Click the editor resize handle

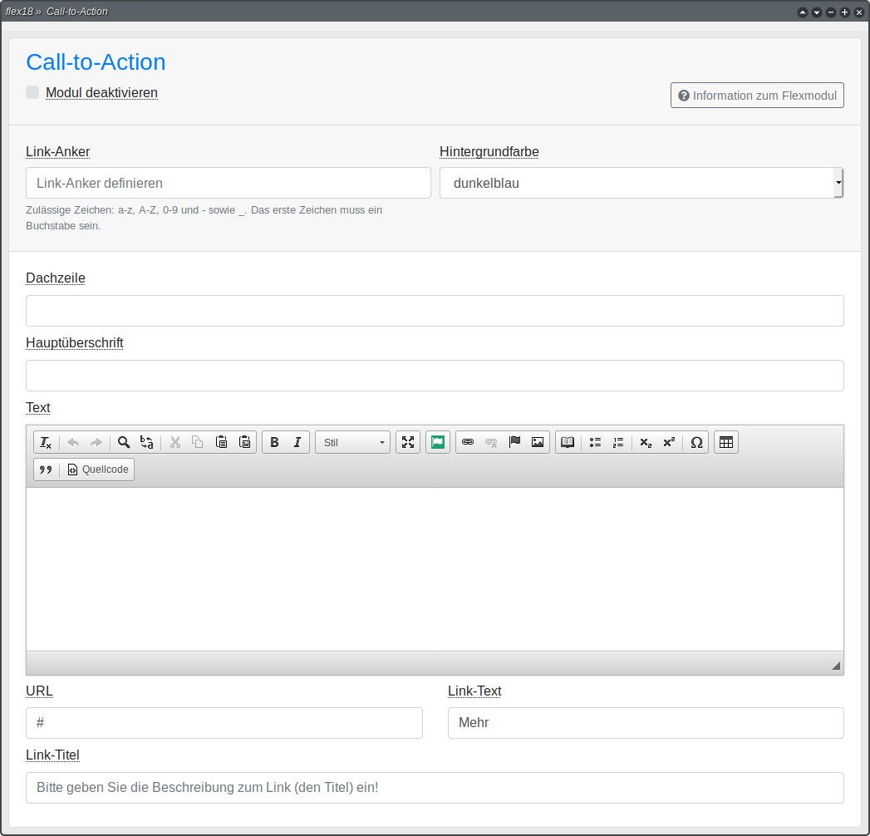pyautogui.click(x=835, y=666)
